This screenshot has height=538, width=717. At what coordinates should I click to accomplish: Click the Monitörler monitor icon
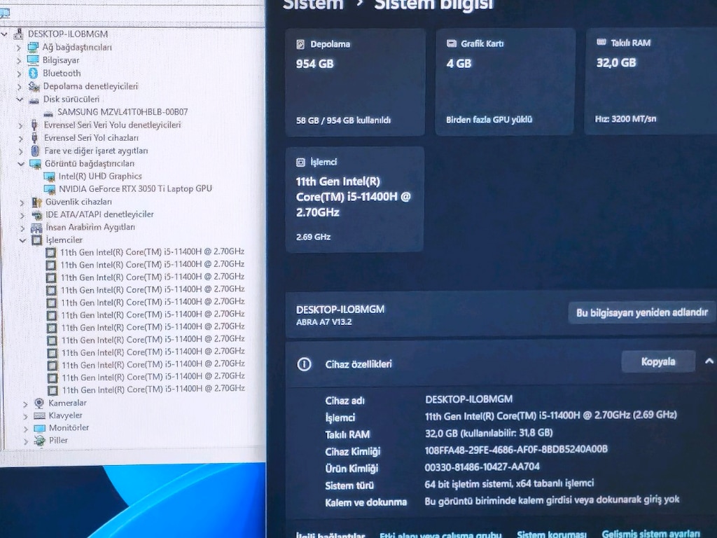tap(40, 428)
